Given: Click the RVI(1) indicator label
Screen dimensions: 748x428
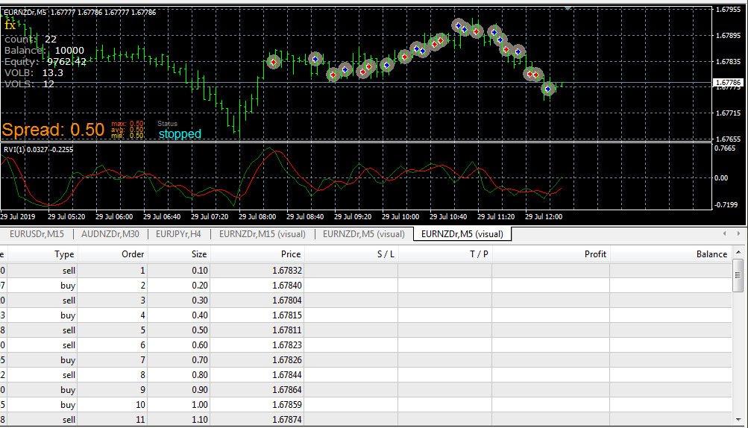Looking at the screenshot, I should [39, 150].
